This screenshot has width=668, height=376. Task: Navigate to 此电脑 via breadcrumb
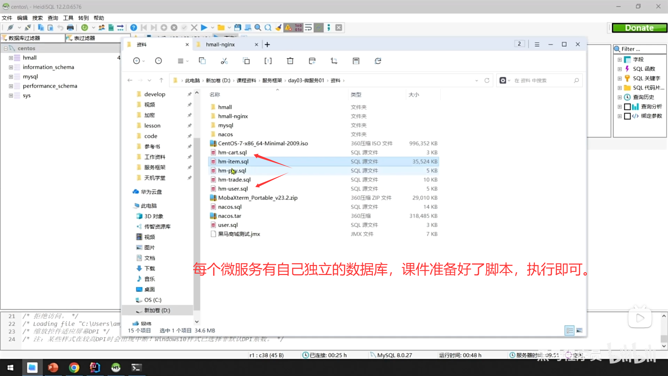point(193,80)
